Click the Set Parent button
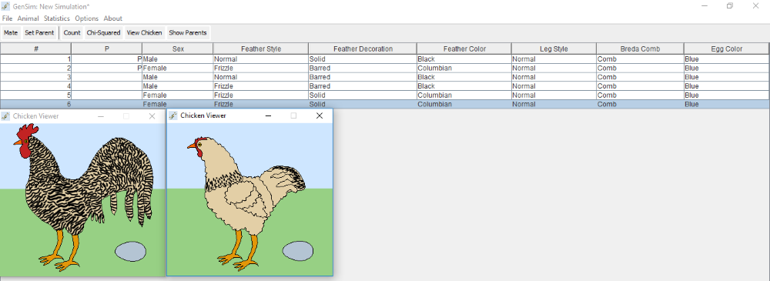 tap(39, 33)
